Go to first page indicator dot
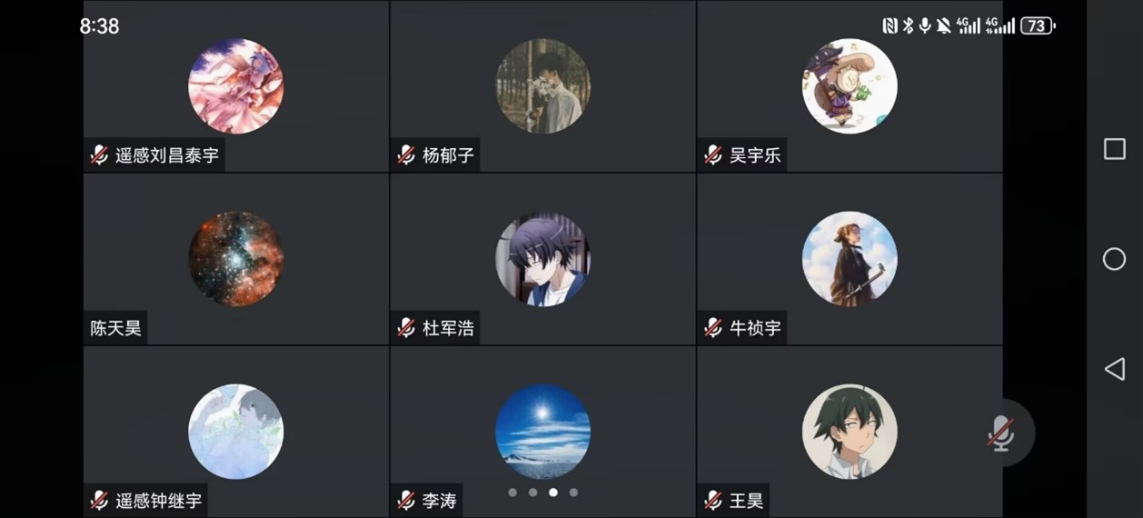This screenshot has width=1143, height=518. coord(512,493)
